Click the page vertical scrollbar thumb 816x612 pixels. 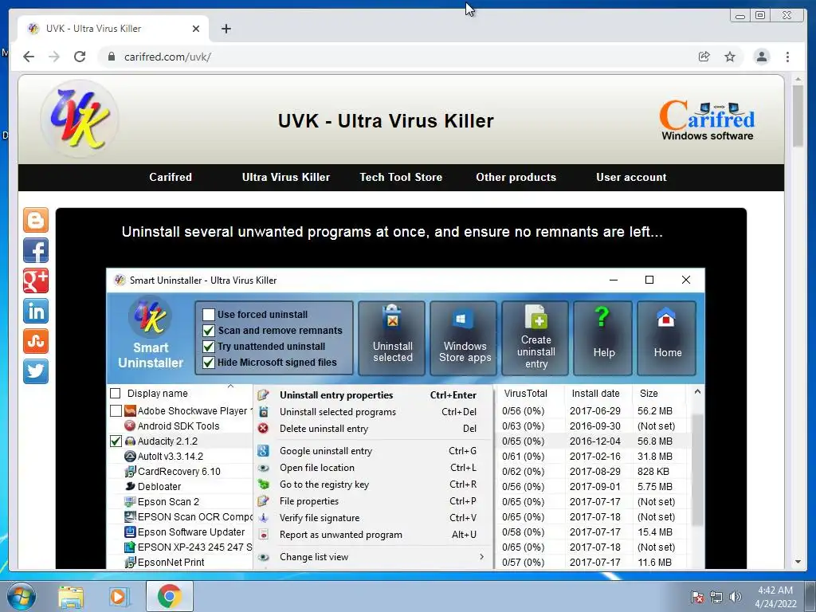point(798,116)
